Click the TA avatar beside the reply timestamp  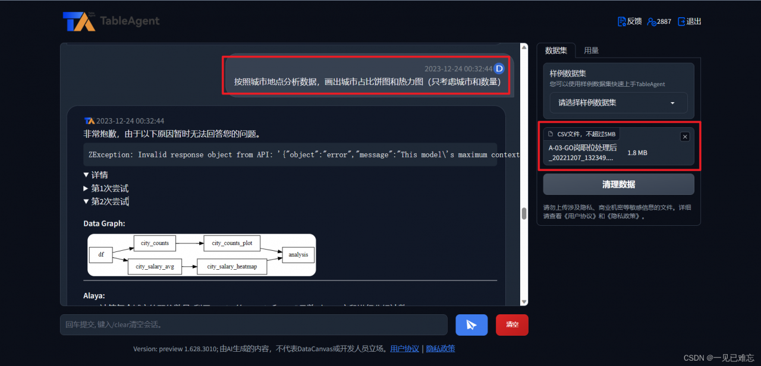[x=89, y=121]
